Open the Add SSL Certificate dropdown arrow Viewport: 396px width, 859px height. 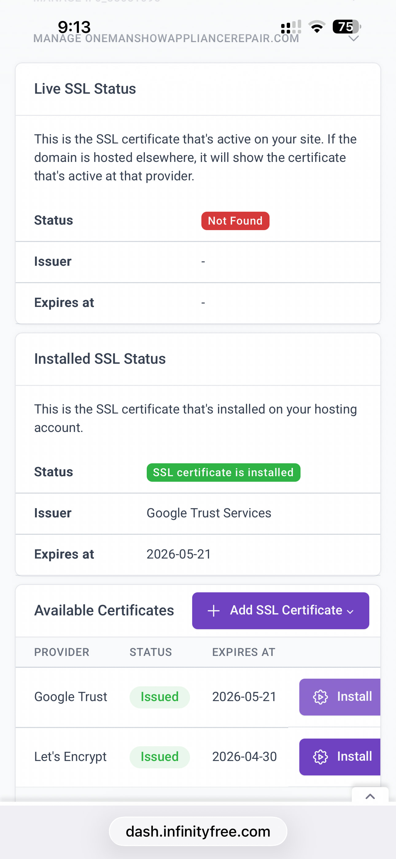pyautogui.click(x=350, y=611)
